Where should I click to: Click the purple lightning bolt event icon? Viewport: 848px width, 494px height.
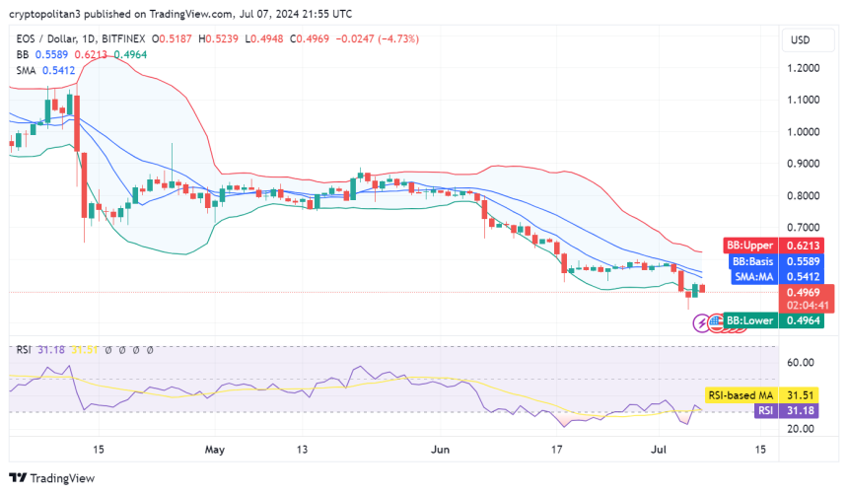coord(703,321)
